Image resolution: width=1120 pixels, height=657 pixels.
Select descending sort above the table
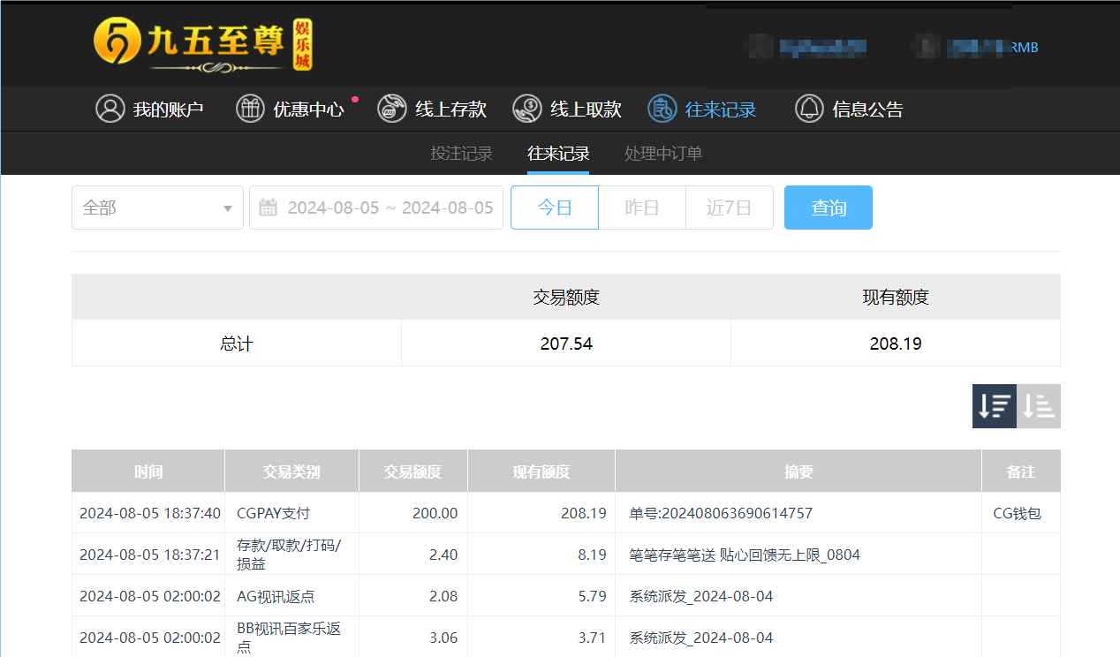click(x=995, y=405)
